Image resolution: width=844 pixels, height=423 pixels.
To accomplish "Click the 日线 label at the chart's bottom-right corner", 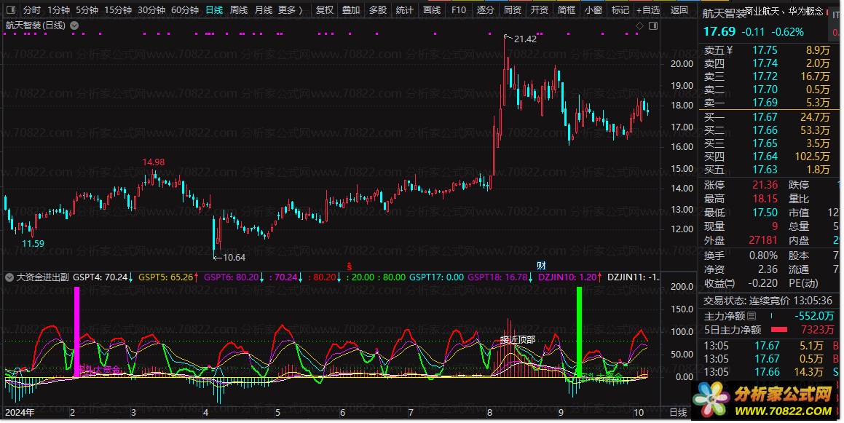I will 678,413.
